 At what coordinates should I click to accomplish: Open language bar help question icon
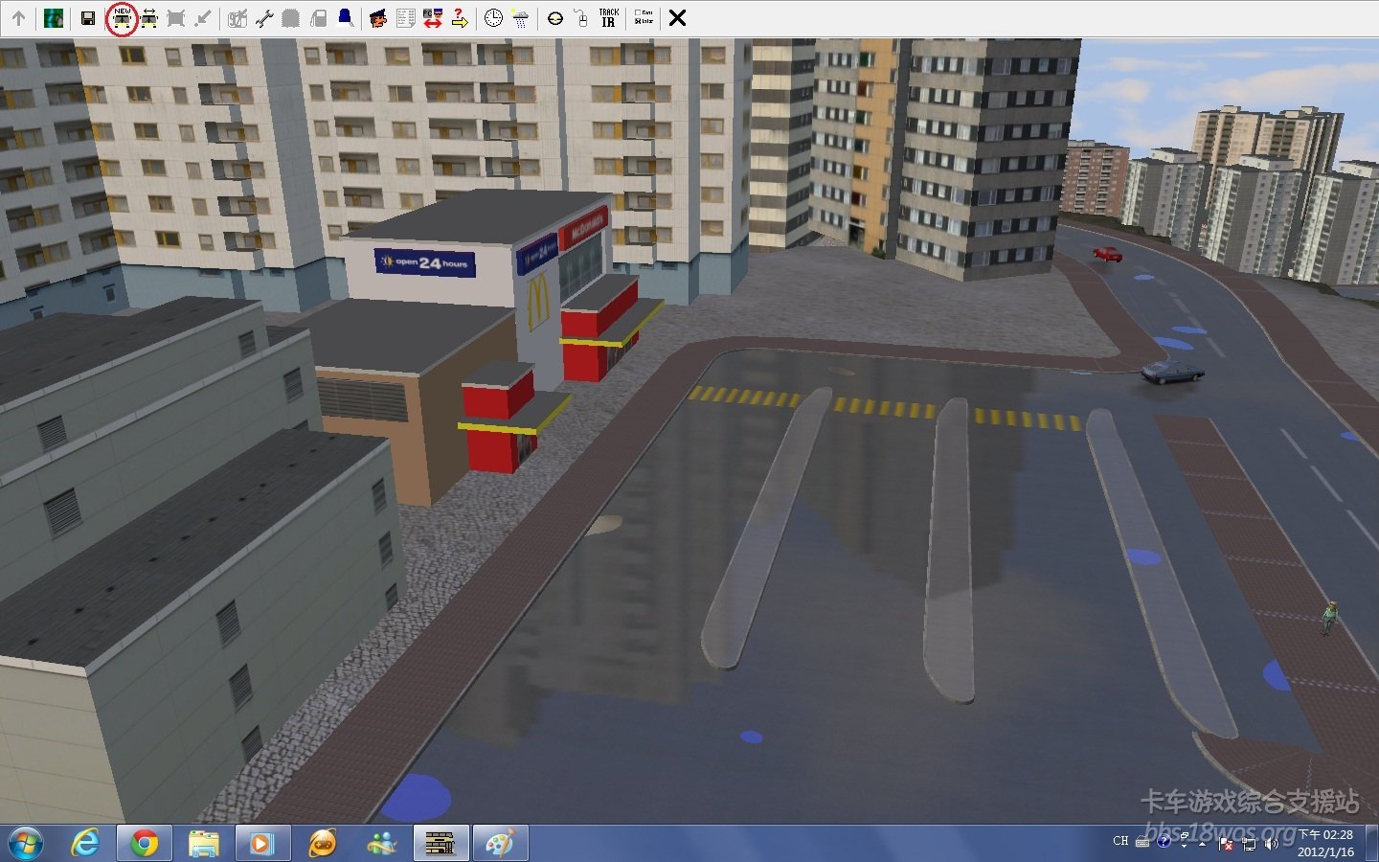tap(1164, 841)
